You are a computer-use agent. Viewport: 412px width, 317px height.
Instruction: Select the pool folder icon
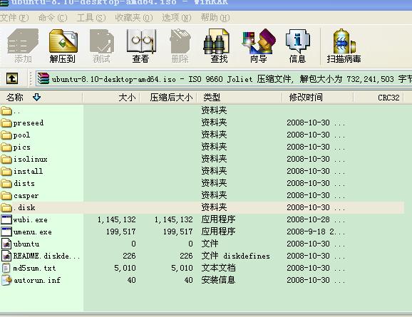[x=6, y=135]
